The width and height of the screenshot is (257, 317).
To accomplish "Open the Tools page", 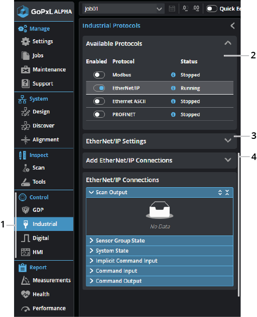I will 33,182.
